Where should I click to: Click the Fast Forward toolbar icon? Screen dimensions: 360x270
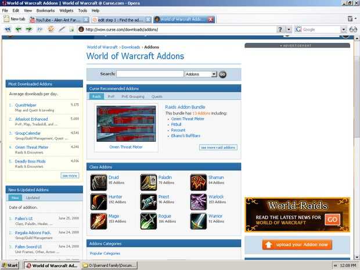point(40,30)
